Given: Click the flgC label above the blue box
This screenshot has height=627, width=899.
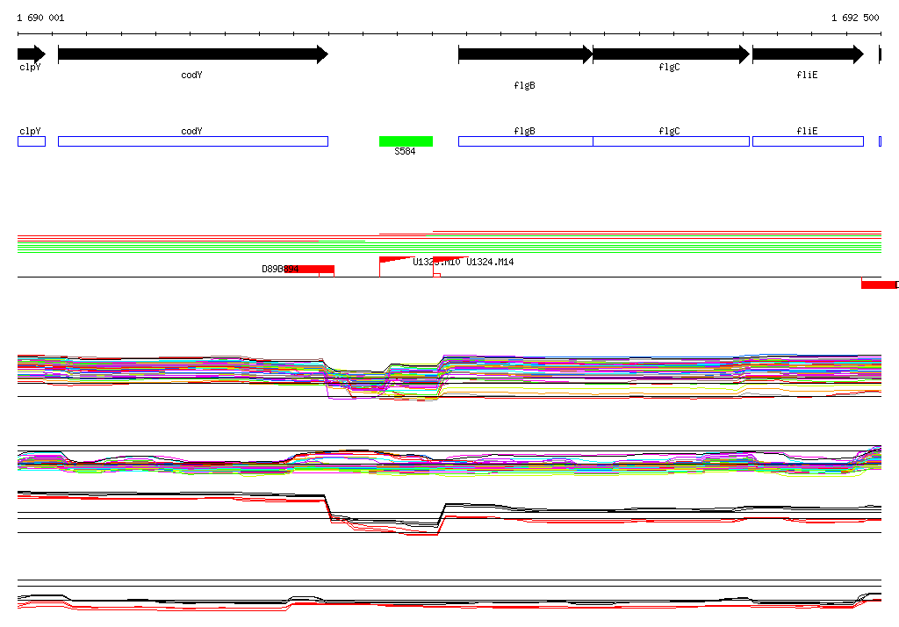Looking at the screenshot, I should [670, 131].
